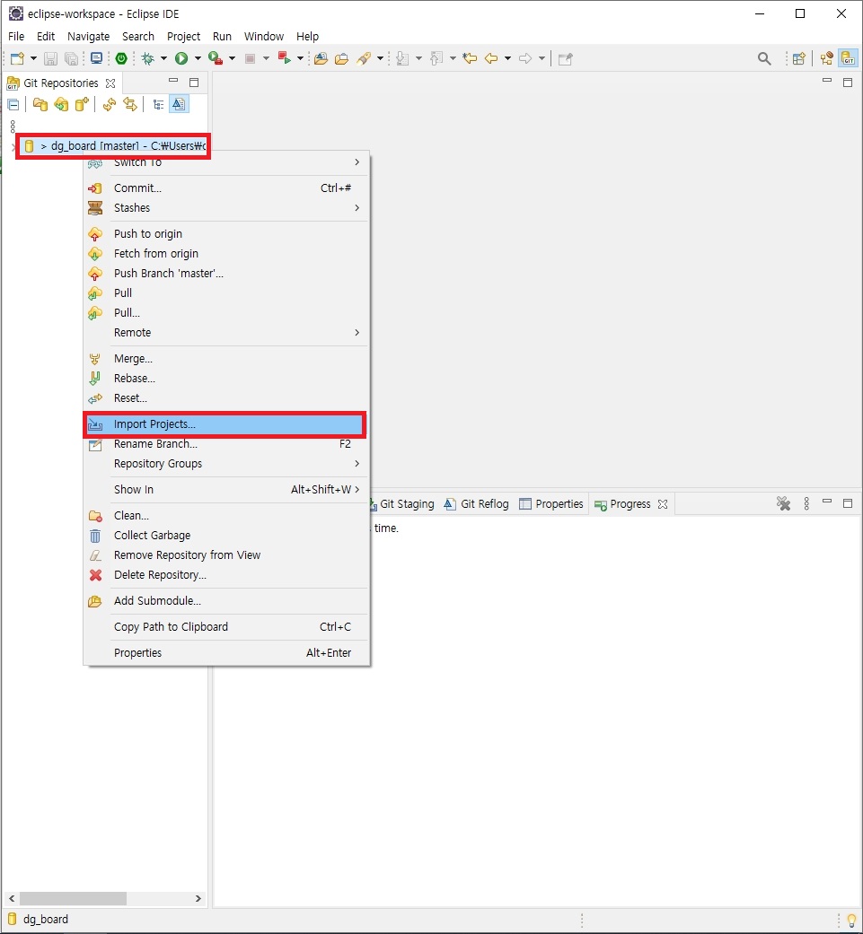The width and height of the screenshot is (863, 934).
Task: Open Git Repositories view menu (three dots)
Action: [13, 126]
